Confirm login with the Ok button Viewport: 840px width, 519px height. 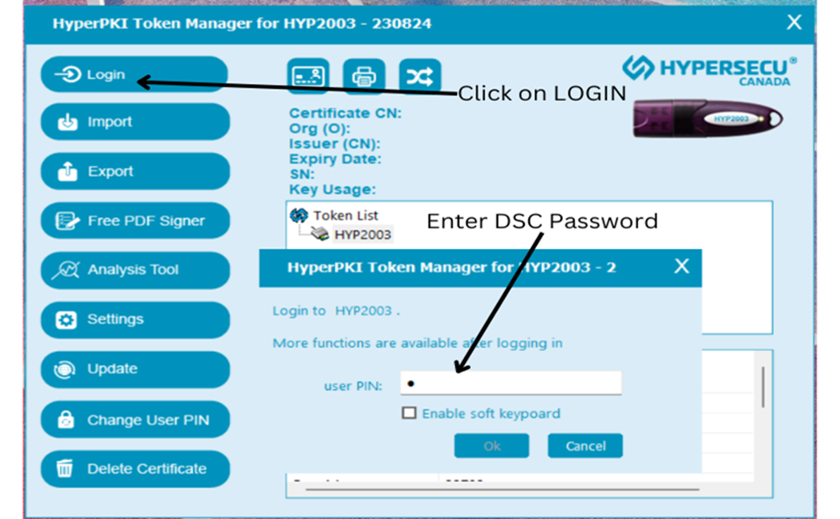tap(491, 445)
